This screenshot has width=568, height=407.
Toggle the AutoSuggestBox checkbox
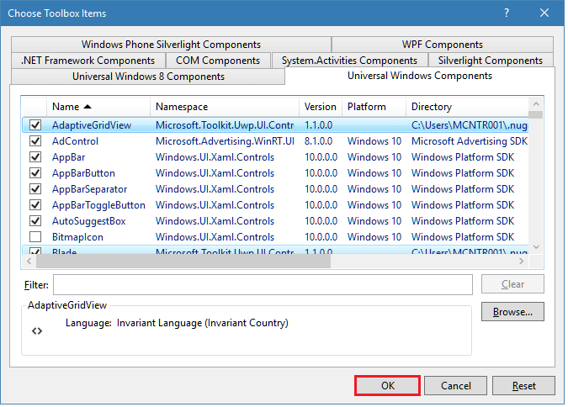35,221
